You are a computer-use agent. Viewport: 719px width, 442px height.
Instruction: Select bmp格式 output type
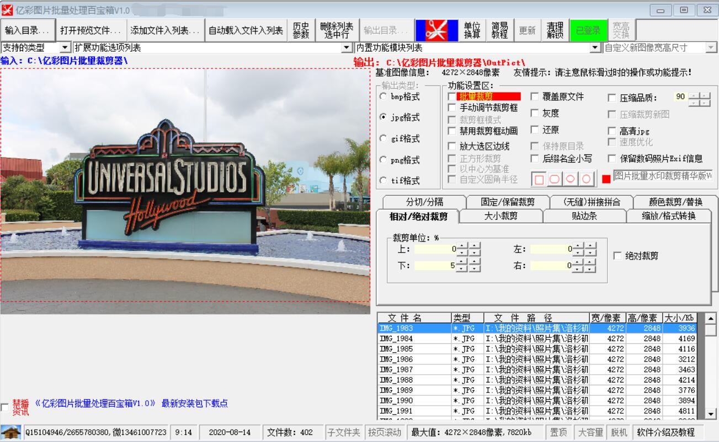coord(400,96)
